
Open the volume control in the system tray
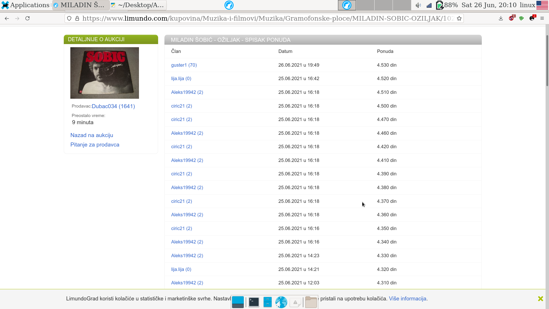[x=418, y=5]
